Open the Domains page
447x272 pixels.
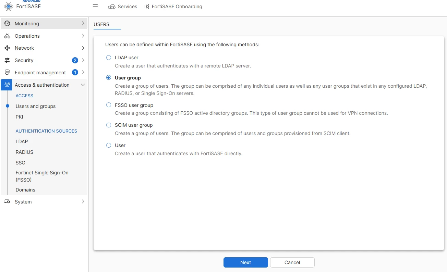[x=25, y=190]
